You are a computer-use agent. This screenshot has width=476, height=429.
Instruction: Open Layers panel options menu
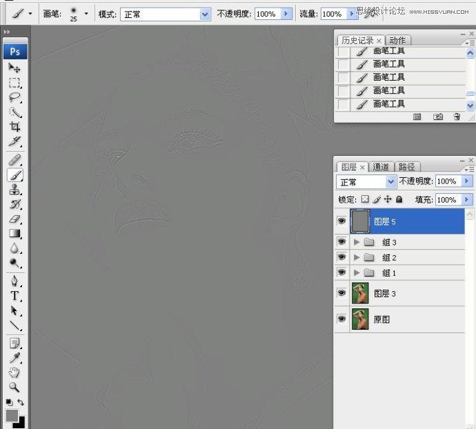[470, 170]
